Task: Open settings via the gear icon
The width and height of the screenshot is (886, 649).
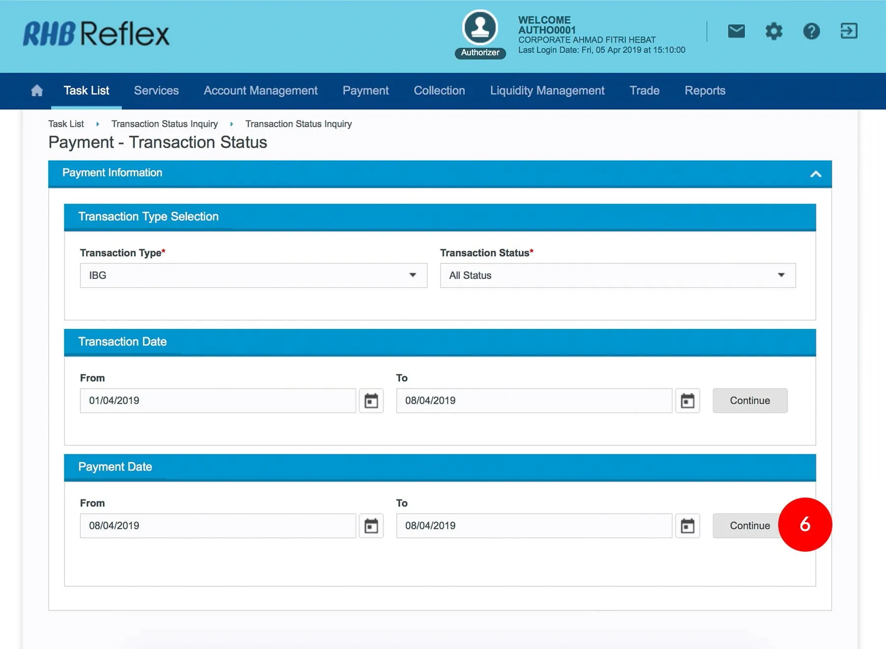Action: point(773,31)
